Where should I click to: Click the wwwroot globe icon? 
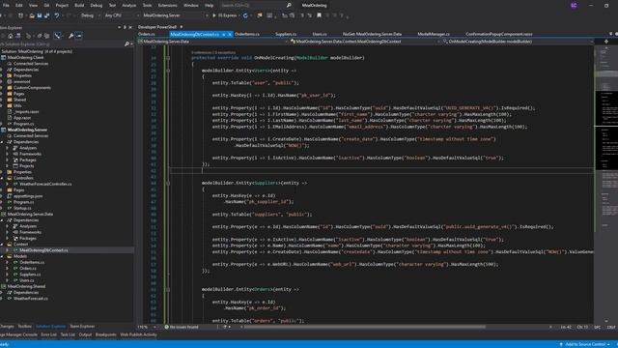coord(10,81)
